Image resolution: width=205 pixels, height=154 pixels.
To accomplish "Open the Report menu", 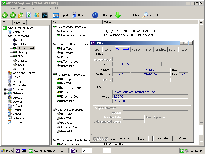I will (22, 8).
